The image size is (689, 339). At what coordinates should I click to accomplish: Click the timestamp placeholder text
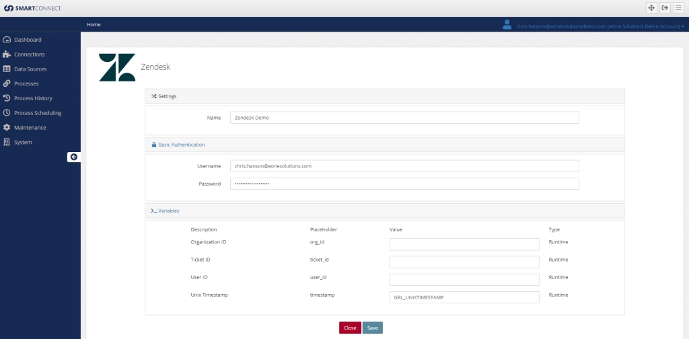click(x=322, y=295)
